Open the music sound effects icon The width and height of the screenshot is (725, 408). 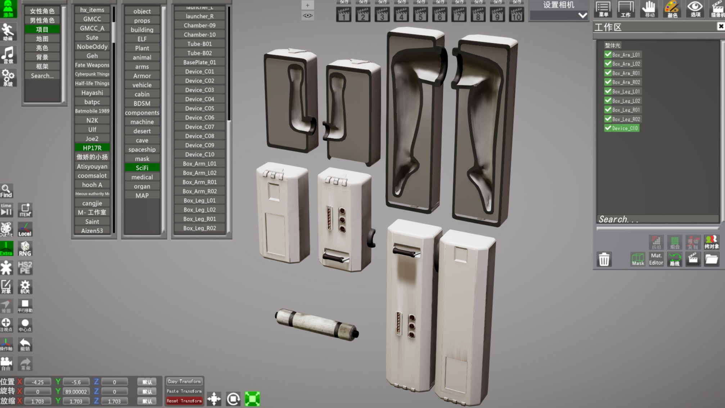pos(8,55)
